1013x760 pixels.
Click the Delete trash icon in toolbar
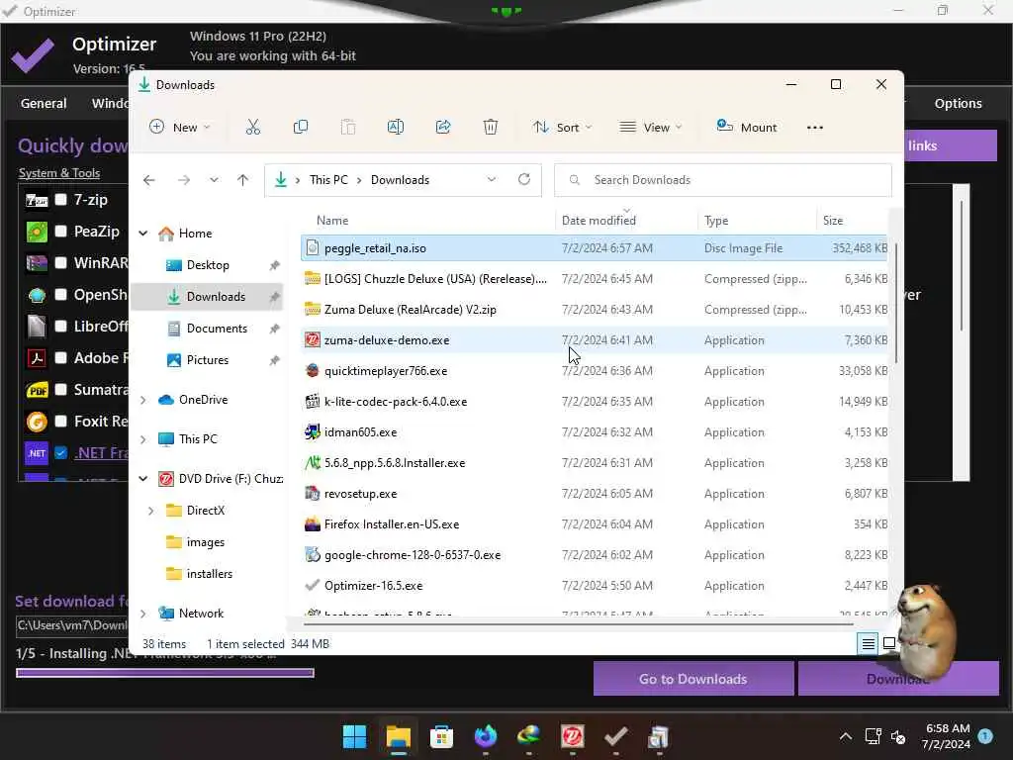click(491, 128)
